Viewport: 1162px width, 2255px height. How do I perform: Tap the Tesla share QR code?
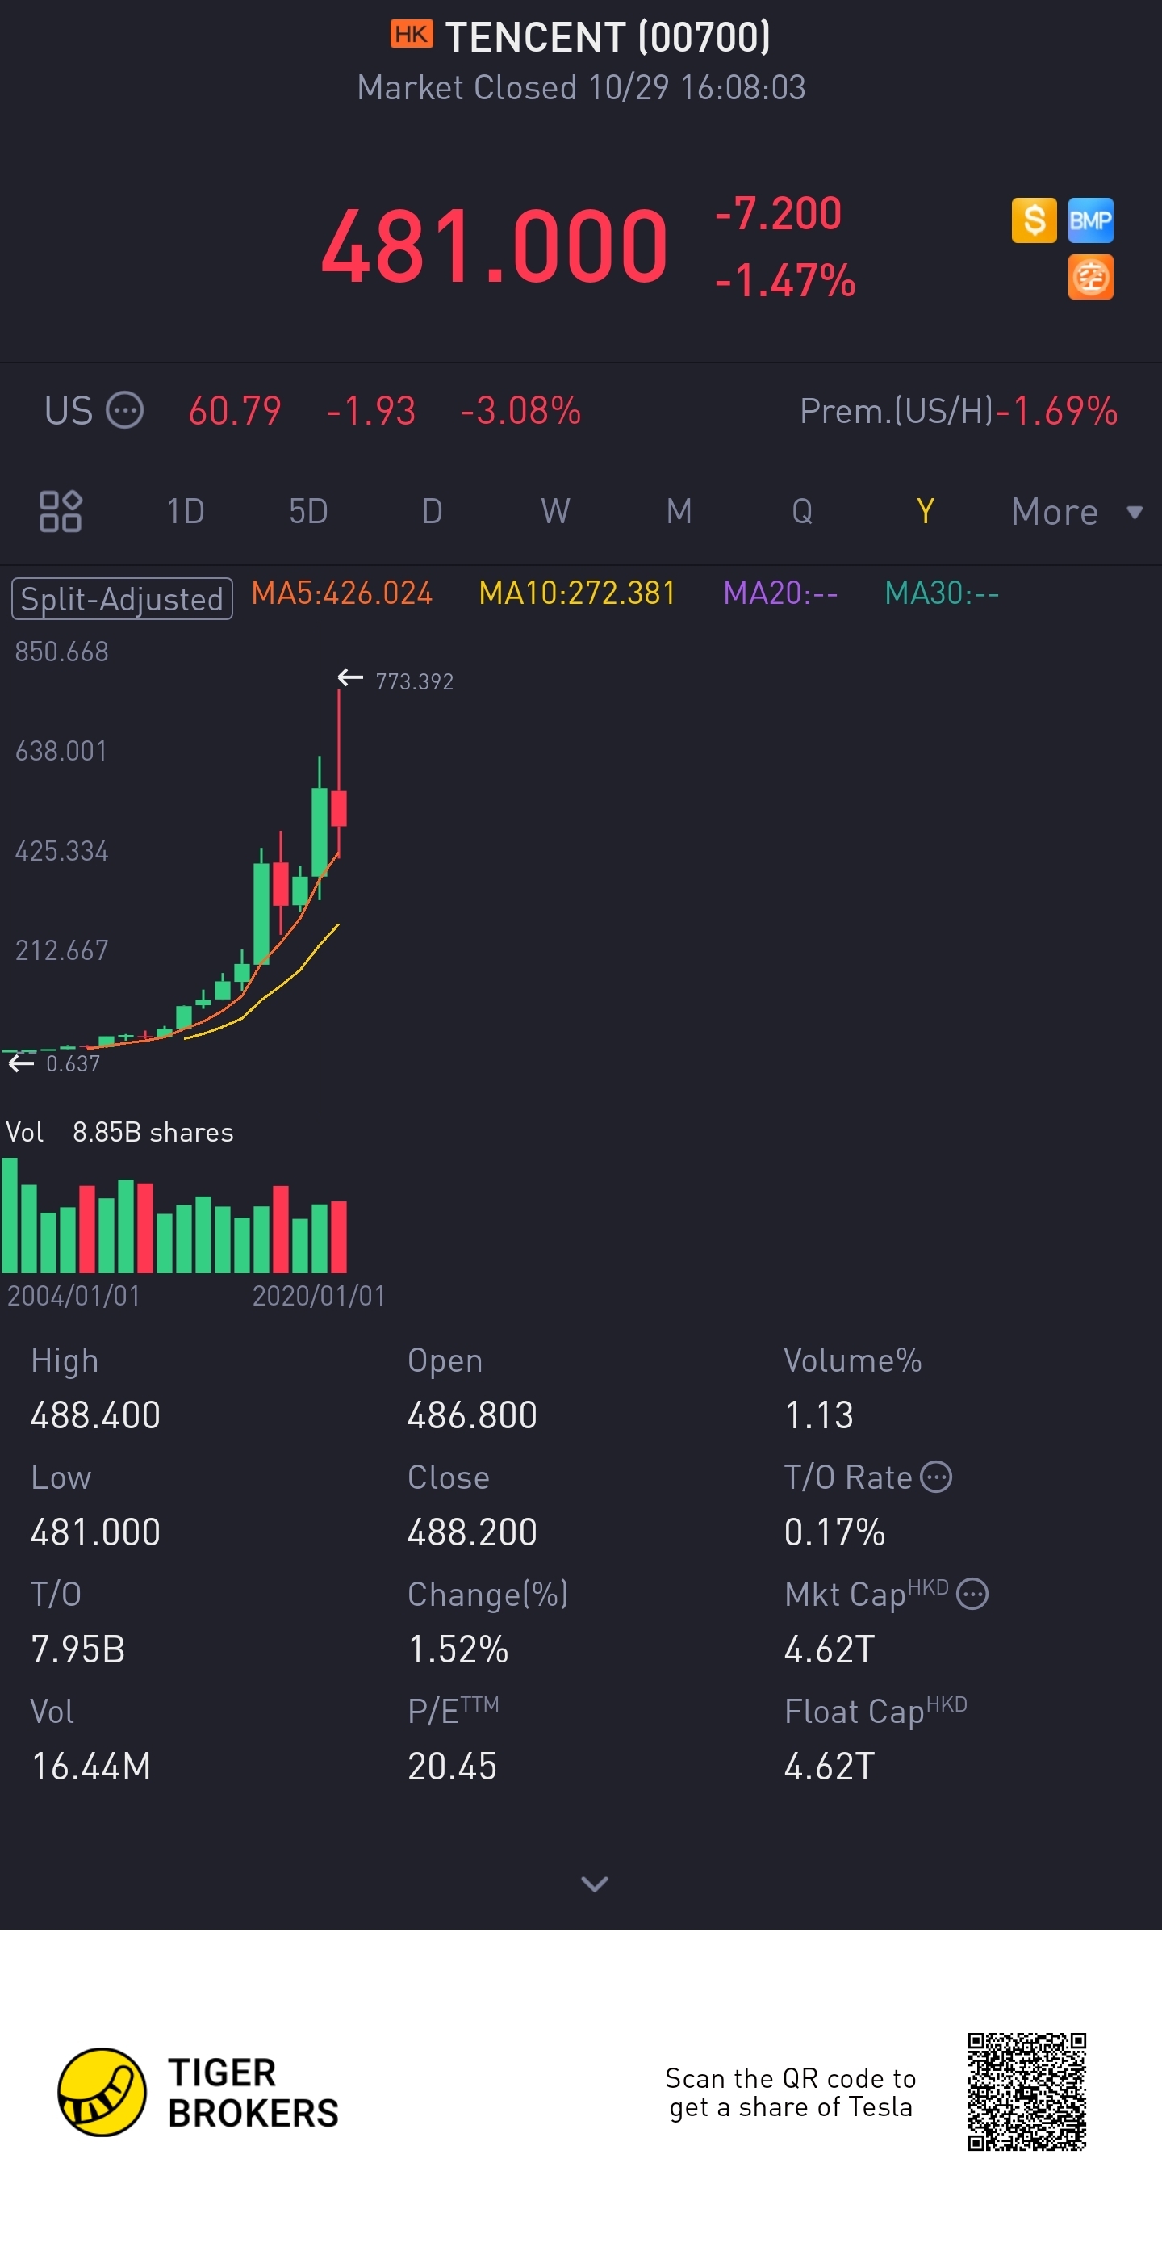(x=1026, y=2092)
